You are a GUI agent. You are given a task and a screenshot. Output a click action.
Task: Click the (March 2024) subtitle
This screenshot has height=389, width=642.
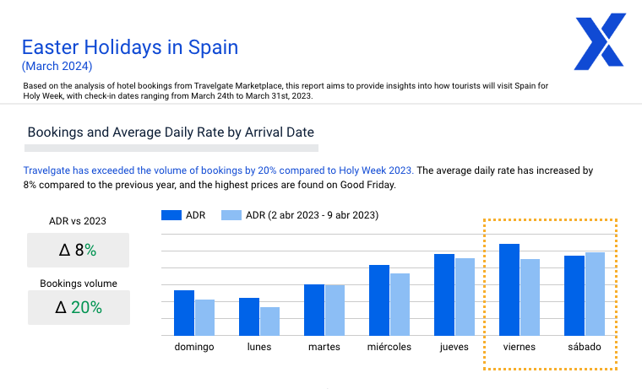pos(57,66)
